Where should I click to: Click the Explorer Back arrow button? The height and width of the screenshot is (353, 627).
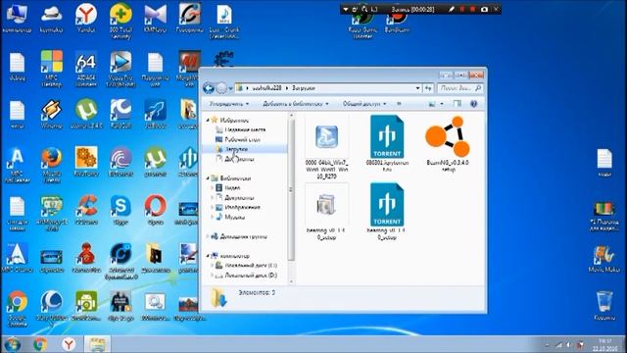(209, 87)
